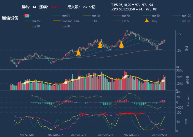Click the 通信设备 chart title
The width and height of the screenshot is (193, 137).
tap(10, 18)
